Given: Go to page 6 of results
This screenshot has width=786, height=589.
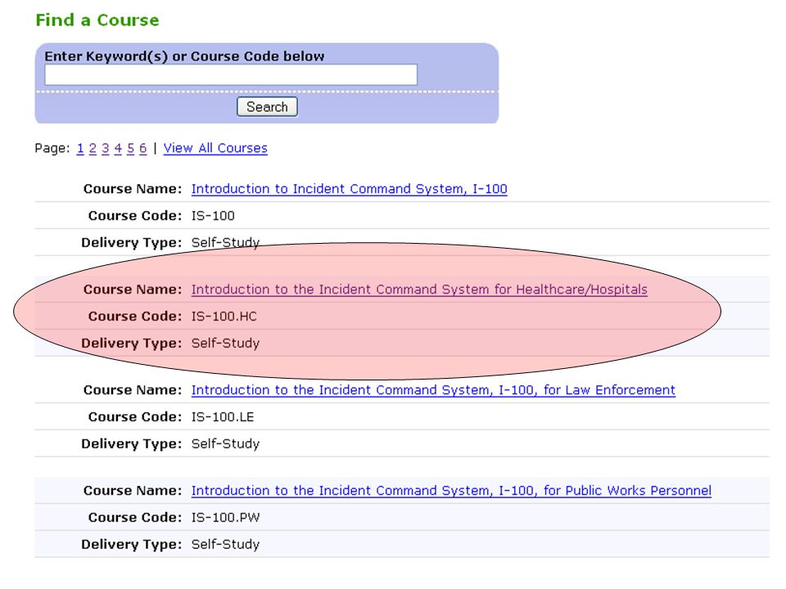Looking at the screenshot, I should (x=142, y=148).
